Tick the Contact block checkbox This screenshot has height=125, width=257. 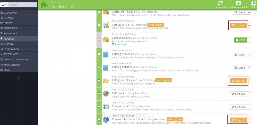click(99, 107)
